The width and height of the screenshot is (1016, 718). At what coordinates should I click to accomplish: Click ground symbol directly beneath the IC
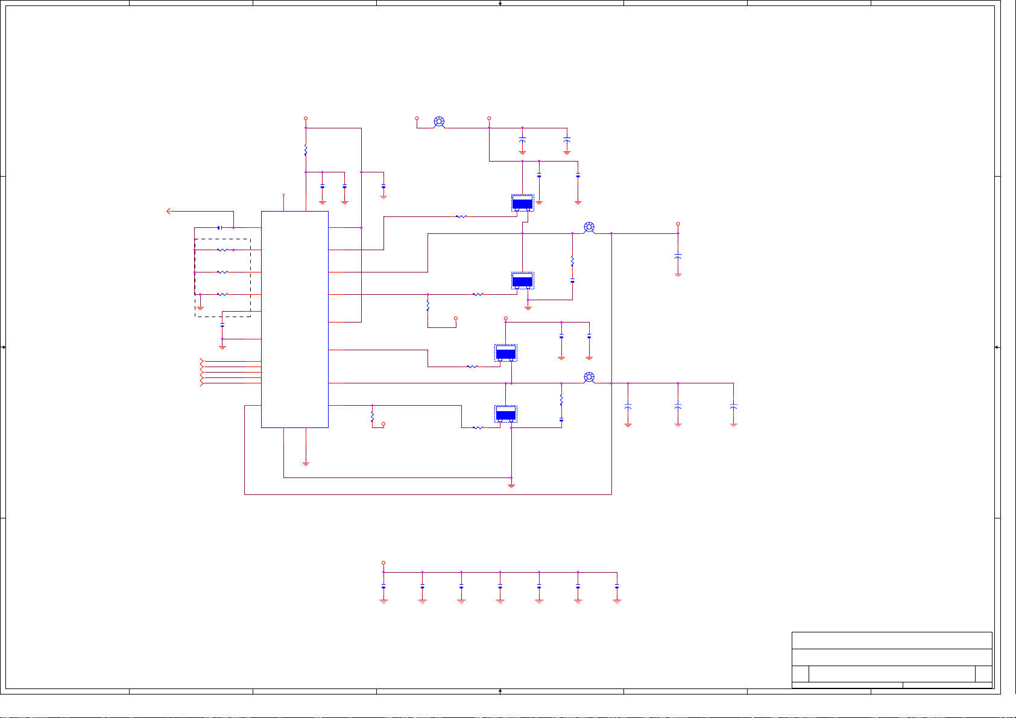306,463
